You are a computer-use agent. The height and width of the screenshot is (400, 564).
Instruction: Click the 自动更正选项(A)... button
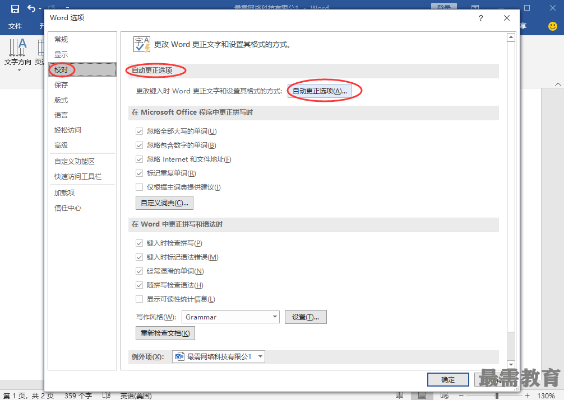(320, 91)
